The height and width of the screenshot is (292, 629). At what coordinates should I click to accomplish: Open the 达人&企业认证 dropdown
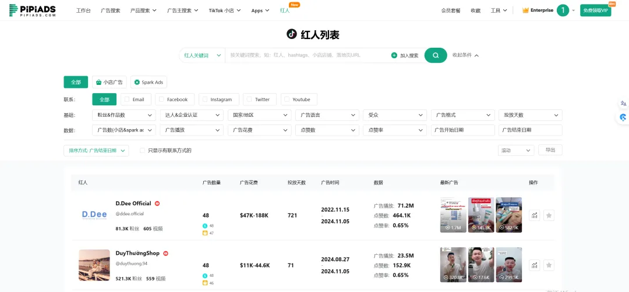(x=192, y=115)
